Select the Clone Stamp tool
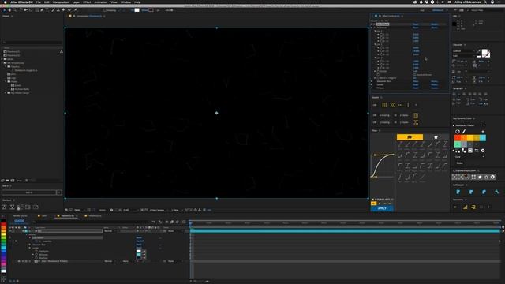Screen dimensions: 505x284 [58, 10]
